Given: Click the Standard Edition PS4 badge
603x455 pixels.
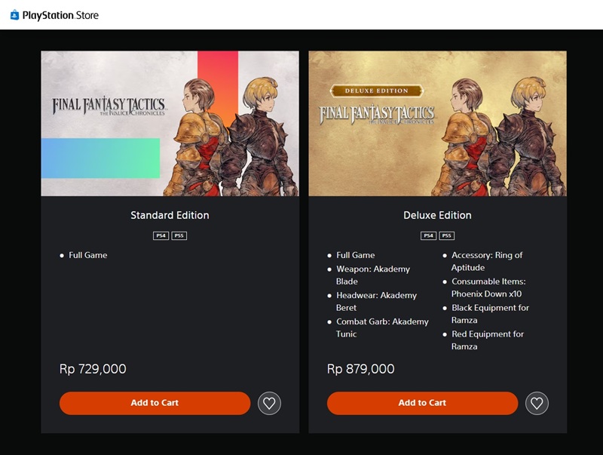Looking at the screenshot, I should pyautogui.click(x=161, y=235).
